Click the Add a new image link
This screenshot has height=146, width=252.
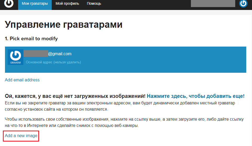pyautogui.click(x=21, y=136)
